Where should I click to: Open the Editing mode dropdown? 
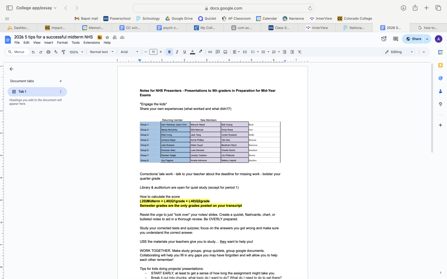[399, 52]
